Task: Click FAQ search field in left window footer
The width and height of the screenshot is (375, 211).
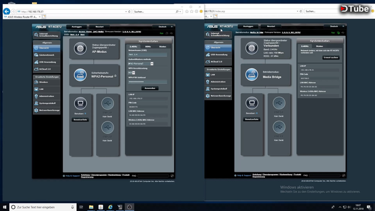Action: pyautogui.click(x=154, y=176)
